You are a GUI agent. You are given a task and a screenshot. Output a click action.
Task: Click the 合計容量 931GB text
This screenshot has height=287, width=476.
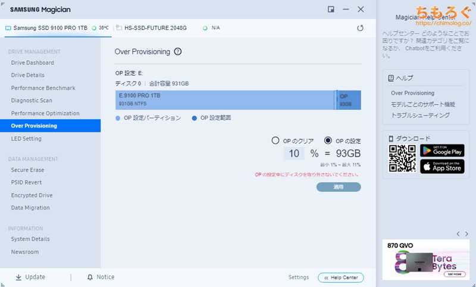coord(169,83)
